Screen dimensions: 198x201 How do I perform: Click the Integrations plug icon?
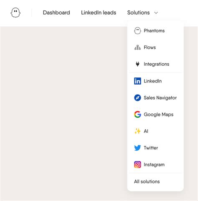point(137,64)
